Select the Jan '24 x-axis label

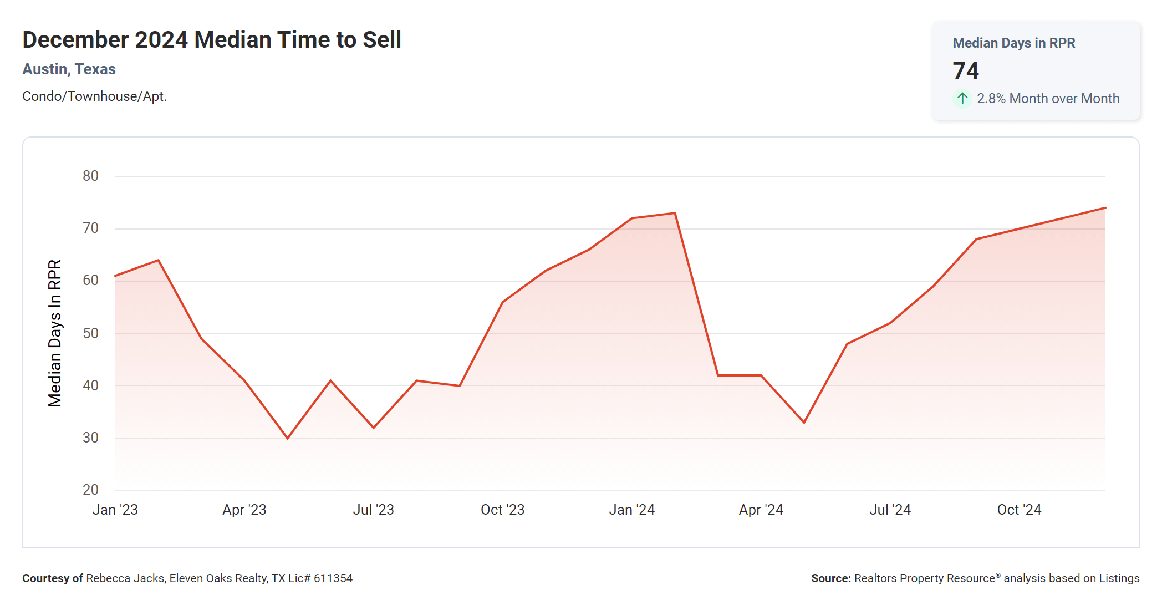(x=632, y=510)
